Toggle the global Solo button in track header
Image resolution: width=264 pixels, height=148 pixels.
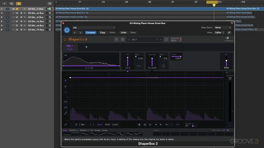point(19,3)
